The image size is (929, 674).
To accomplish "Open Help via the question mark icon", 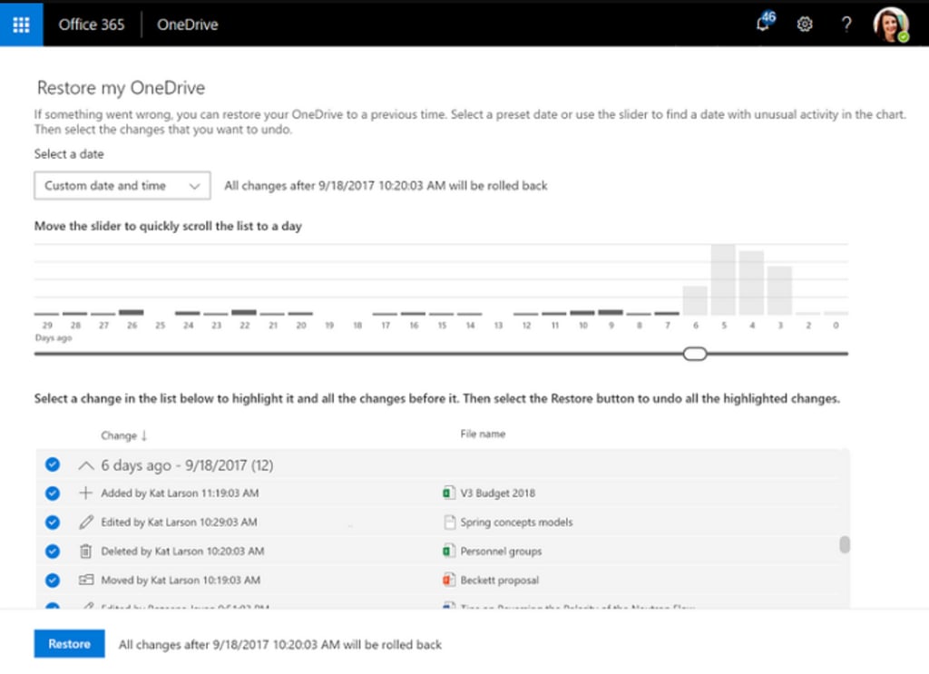I will pos(846,24).
